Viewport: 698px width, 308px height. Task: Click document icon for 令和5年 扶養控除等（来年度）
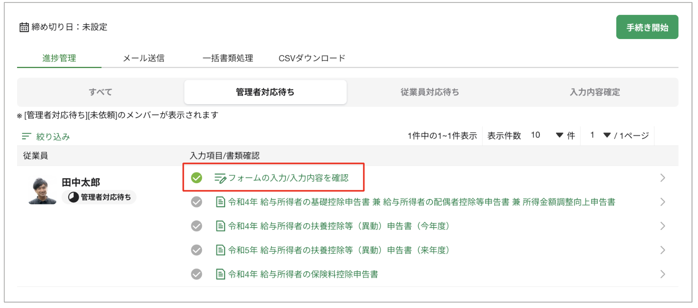[x=221, y=250]
